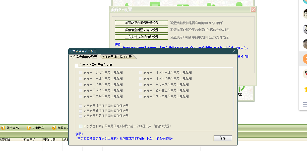Toggle the 本机发送和同步公众号信息 checkbox
The height and width of the screenshot is (151, 307).
81,126
